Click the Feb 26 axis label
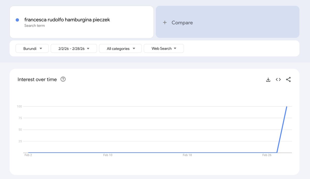The width and height of the screenshot is (310, 179). tap(267, 155)
